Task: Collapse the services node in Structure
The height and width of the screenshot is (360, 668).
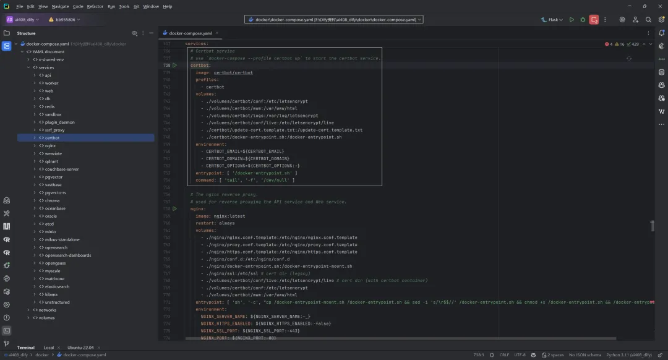Action: click(28, 67)
